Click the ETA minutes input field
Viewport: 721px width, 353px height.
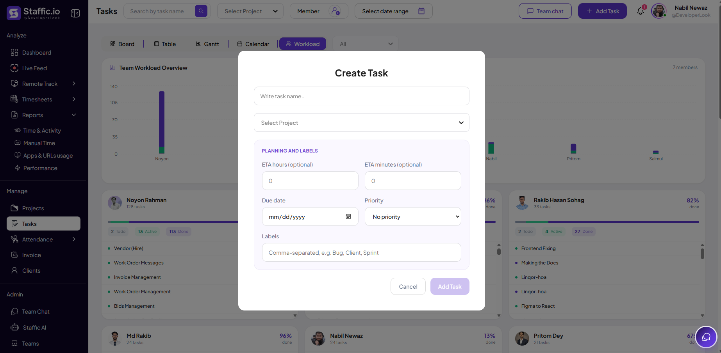413,181
